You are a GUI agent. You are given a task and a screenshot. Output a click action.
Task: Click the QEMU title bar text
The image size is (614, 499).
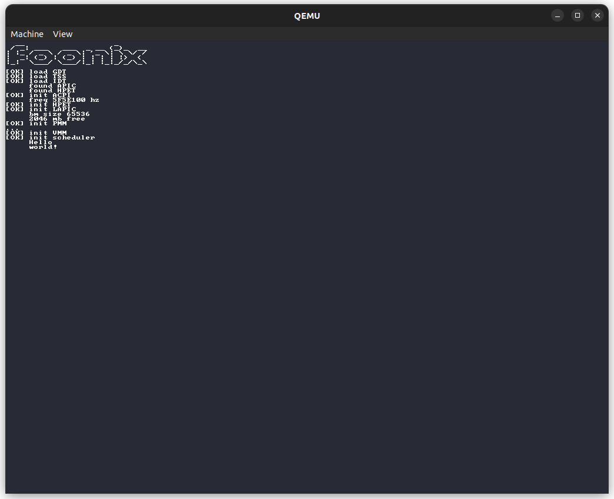click(307, 16)
